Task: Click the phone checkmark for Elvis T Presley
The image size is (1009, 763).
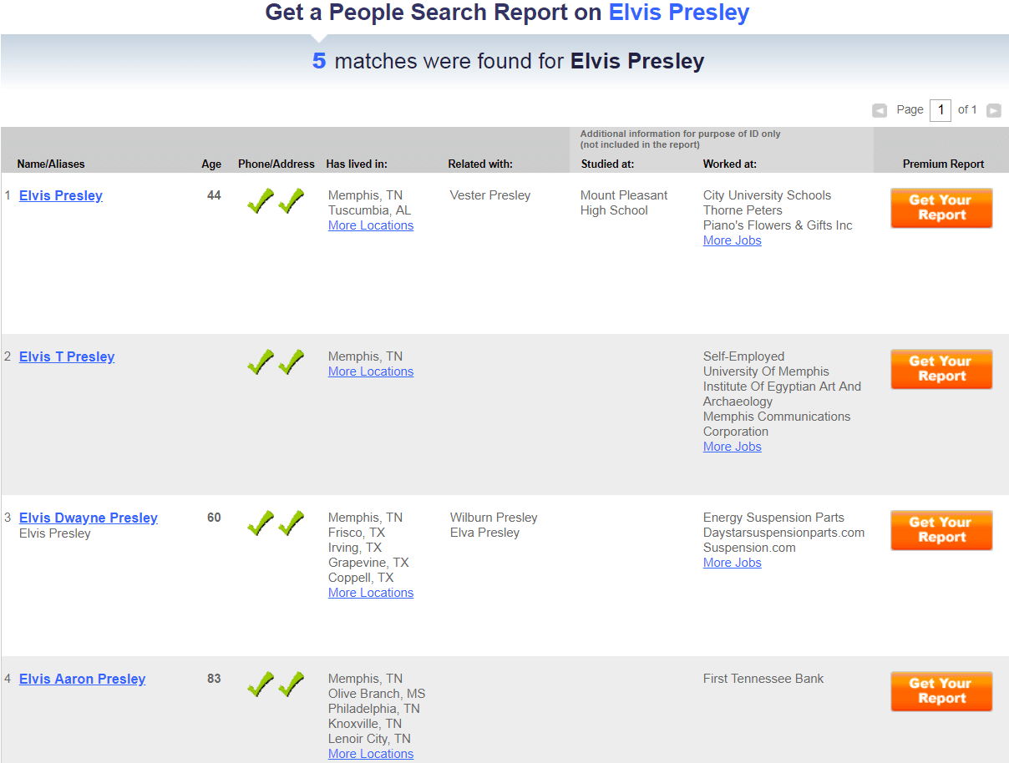Action: [260, 361]
